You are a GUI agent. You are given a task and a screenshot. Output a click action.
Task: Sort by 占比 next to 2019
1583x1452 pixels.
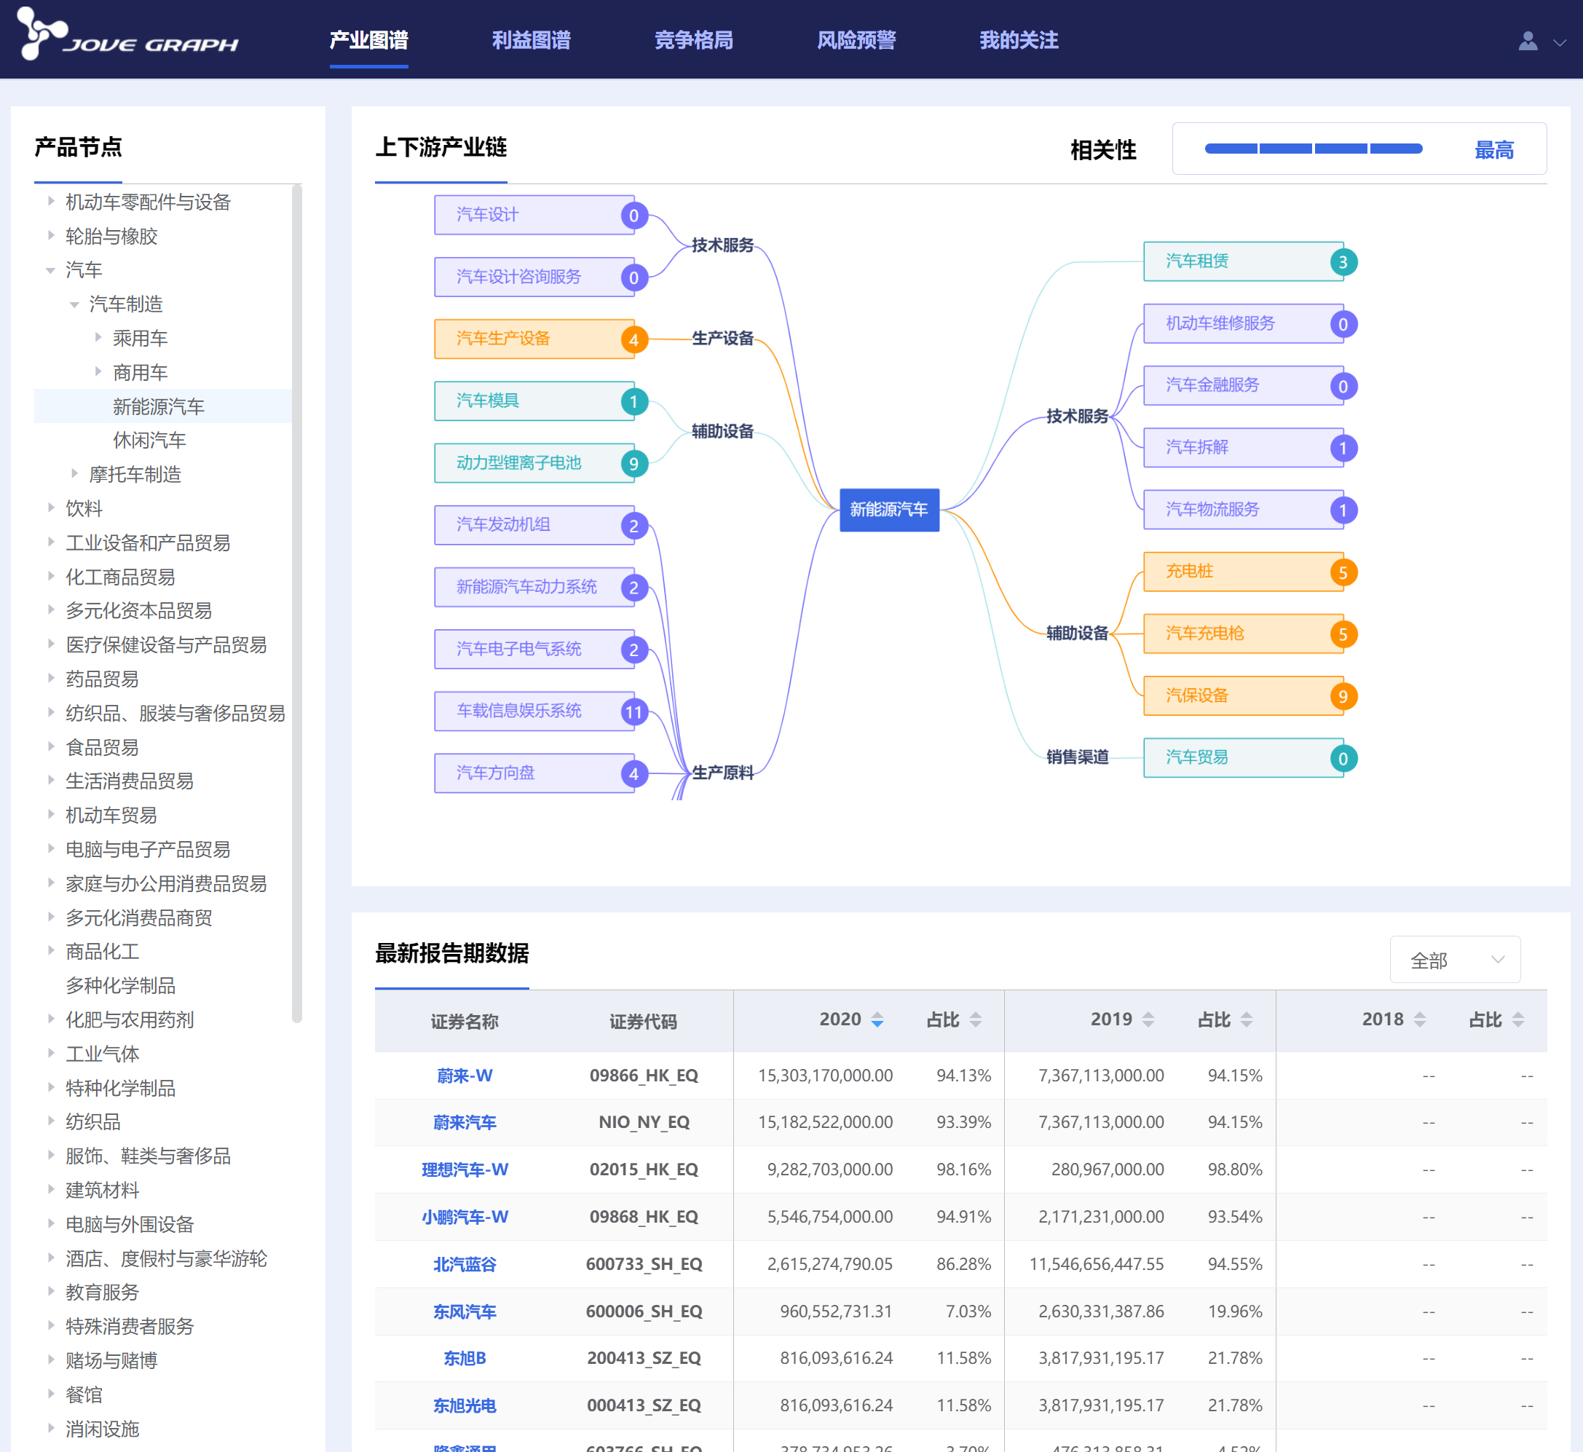pyautogui.click(x=1247, y=1020)
